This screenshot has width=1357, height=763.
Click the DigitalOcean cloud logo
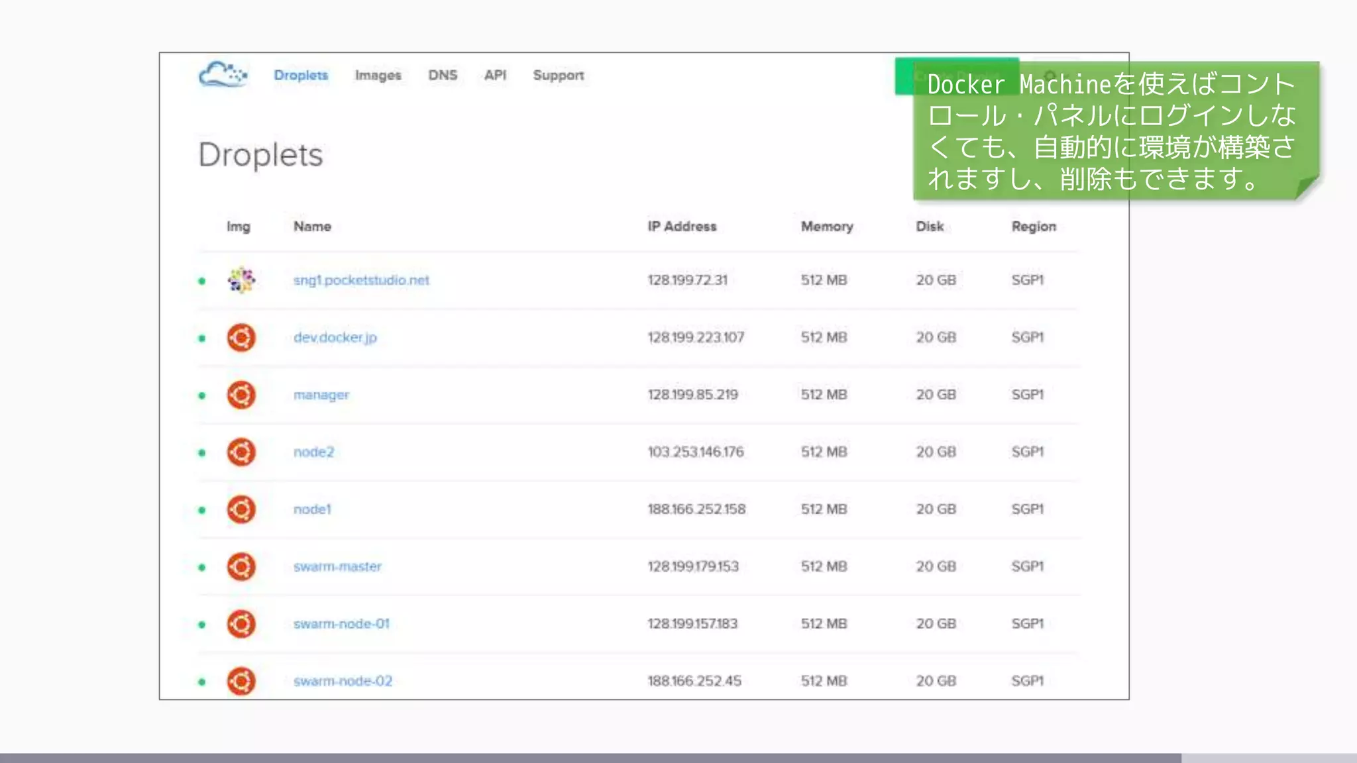pyautogui.click(x=223, y=74)
